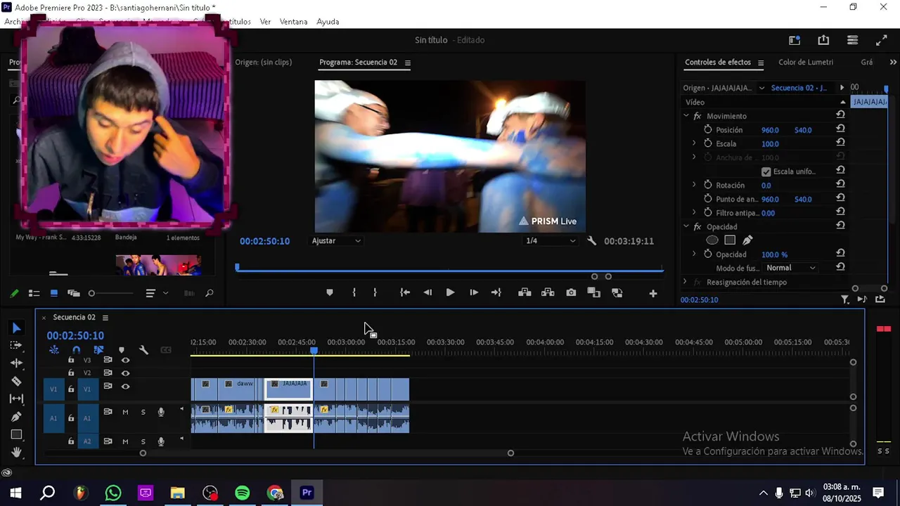Collapse the Opacidad effect group
900x506 pixels.
click(x=686, y=227)
